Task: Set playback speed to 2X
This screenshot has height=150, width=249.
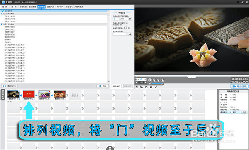Action: 145,79
